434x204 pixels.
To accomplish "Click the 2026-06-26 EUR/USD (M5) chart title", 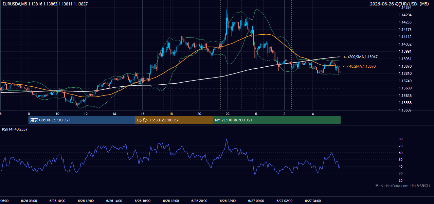I will pos(400,4).
